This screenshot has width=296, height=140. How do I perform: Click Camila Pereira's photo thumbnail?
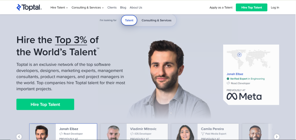click(x=184, y=132)
